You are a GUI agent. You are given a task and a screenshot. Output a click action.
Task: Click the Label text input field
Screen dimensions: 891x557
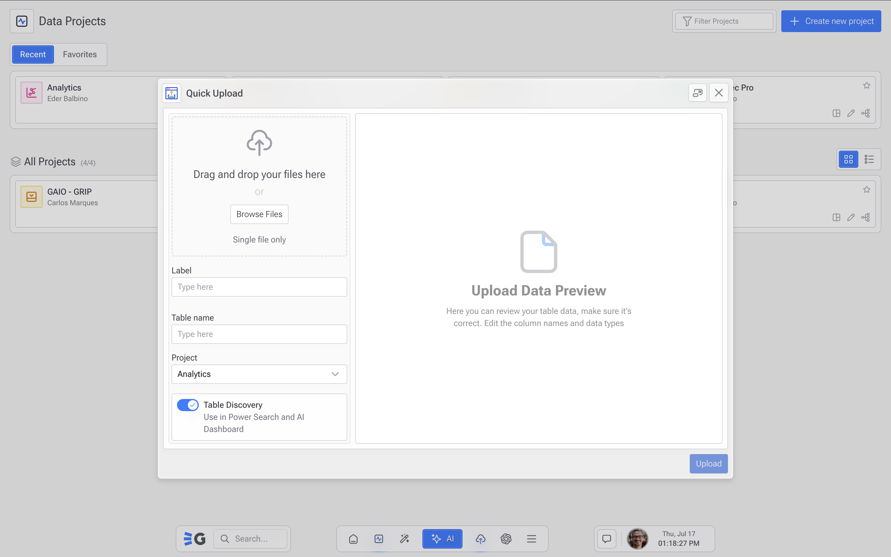tap(259, 287)
